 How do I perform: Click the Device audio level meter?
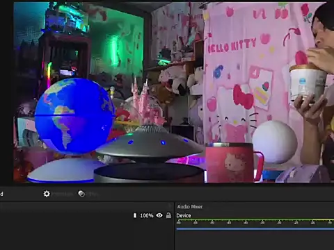255,219
